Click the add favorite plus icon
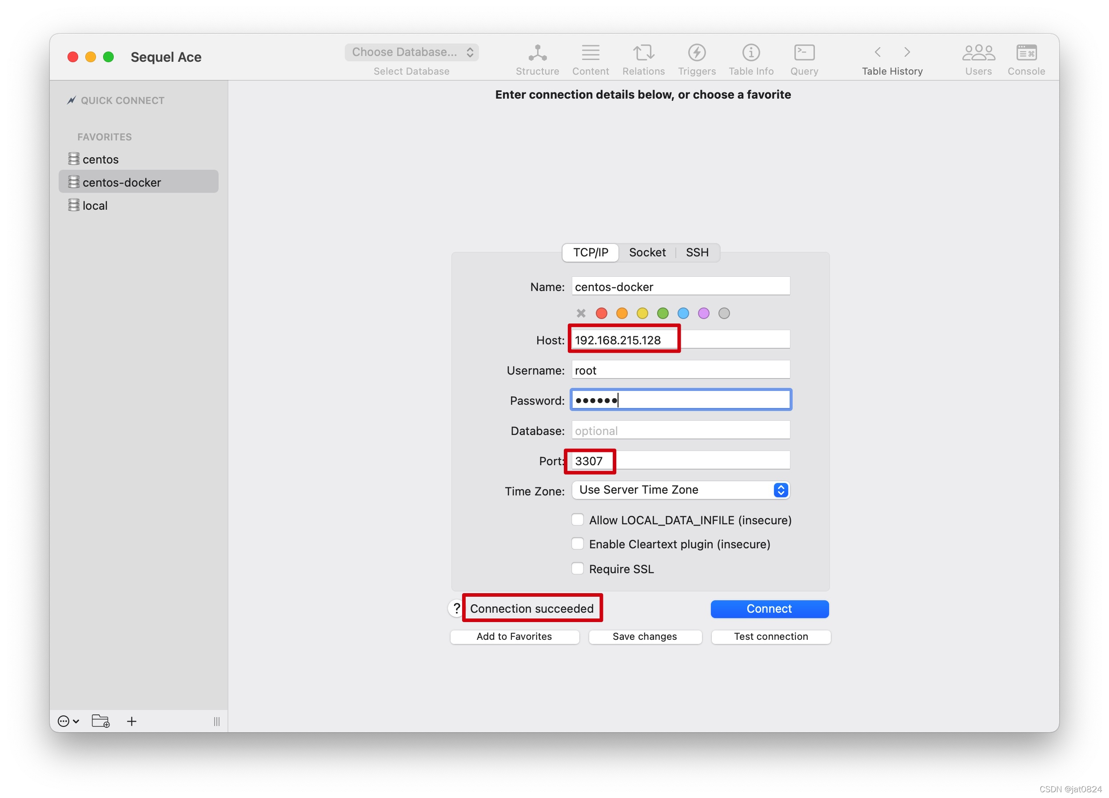 (x=132, y=721)
